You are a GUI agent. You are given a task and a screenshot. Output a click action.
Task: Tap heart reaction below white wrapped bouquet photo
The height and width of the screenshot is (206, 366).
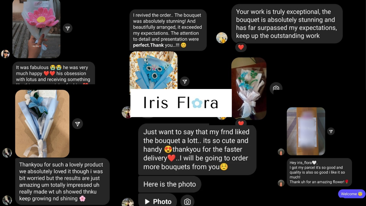coord(241,123)
